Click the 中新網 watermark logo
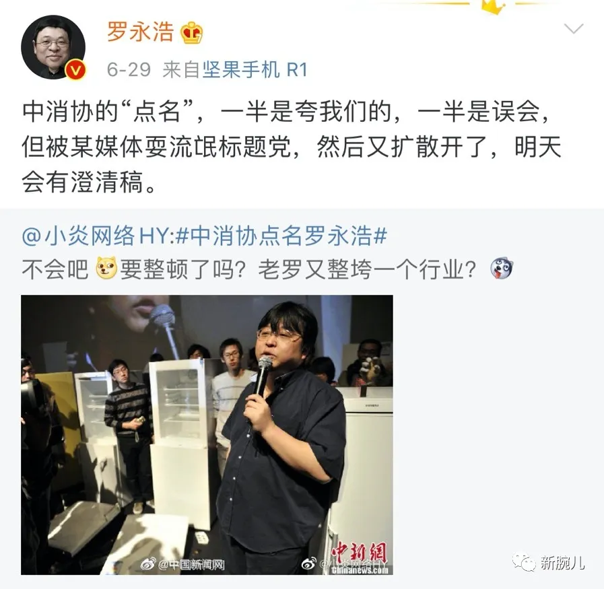This screenshot has height=589, width=604. coord(359,556)
